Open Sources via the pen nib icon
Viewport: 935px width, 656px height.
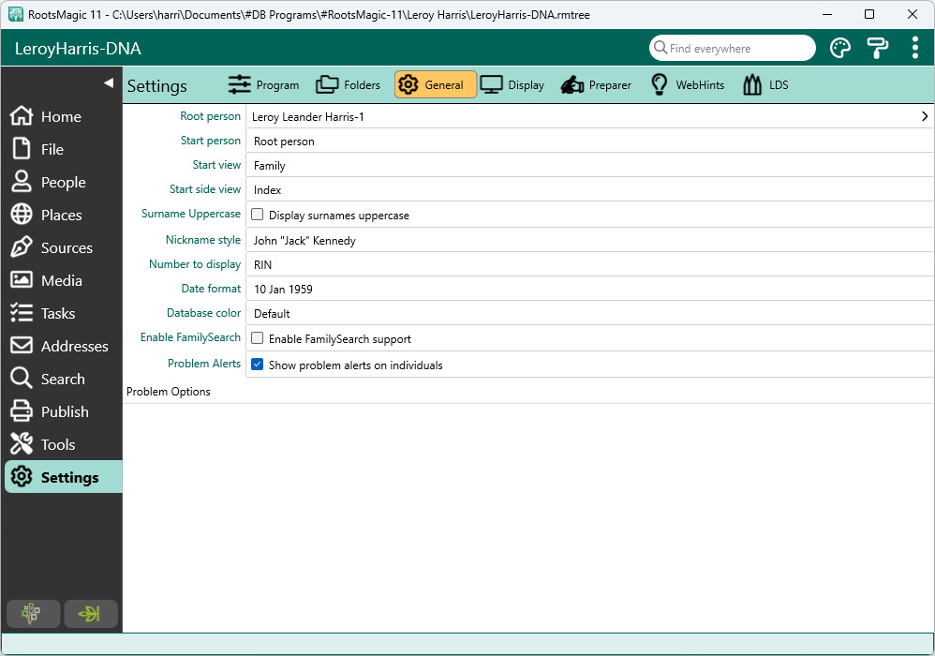22,247
